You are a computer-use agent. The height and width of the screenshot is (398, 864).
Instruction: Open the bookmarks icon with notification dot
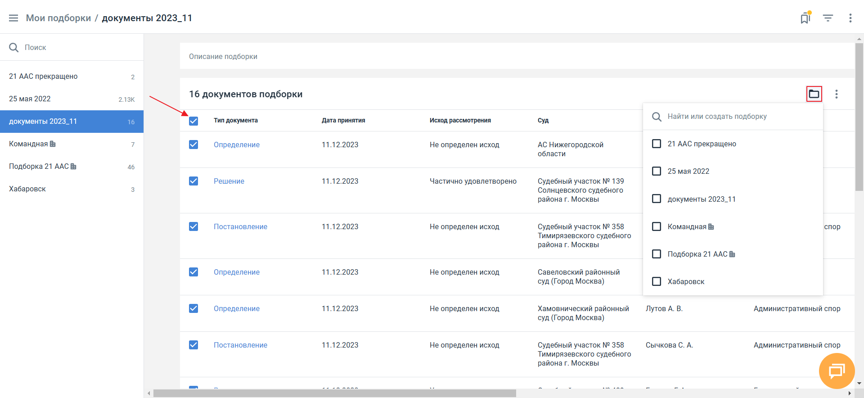point(805,18)
